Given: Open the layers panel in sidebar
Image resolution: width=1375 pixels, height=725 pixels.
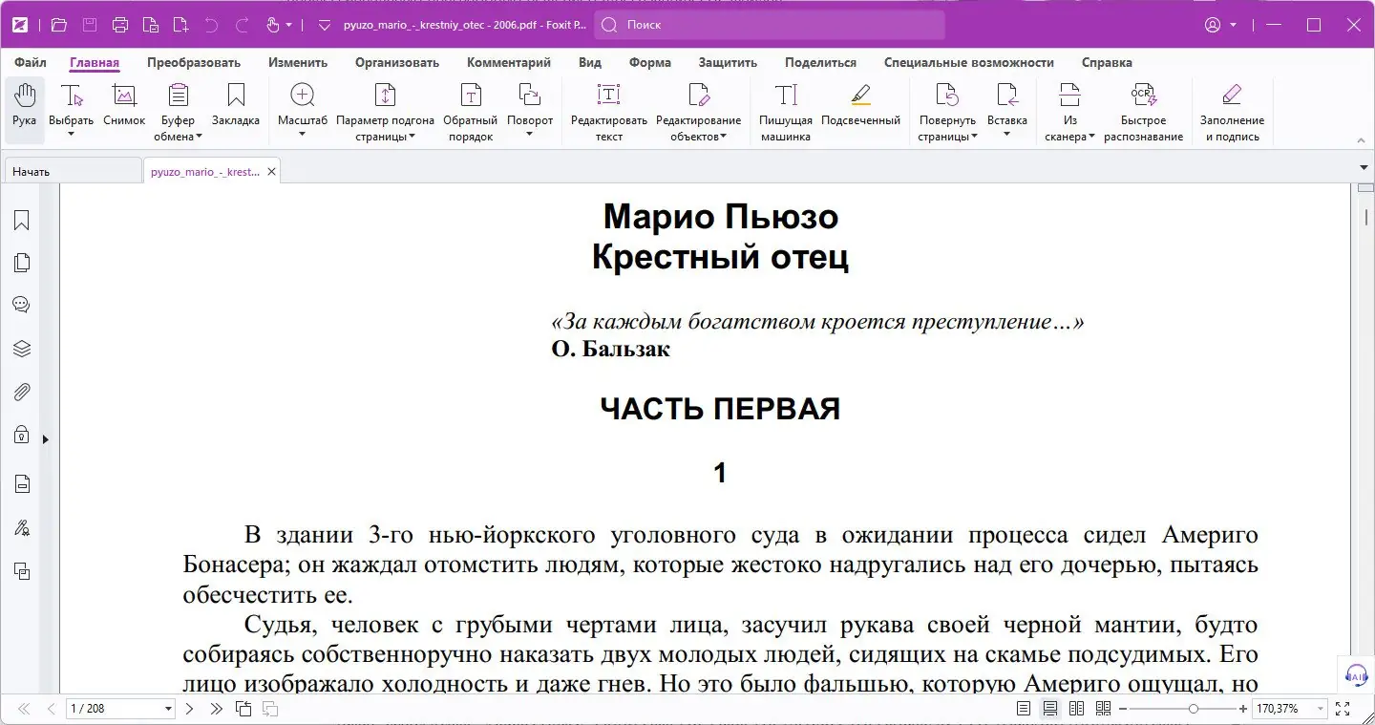Looking at the screenshot, I should [x=21, y=349].
